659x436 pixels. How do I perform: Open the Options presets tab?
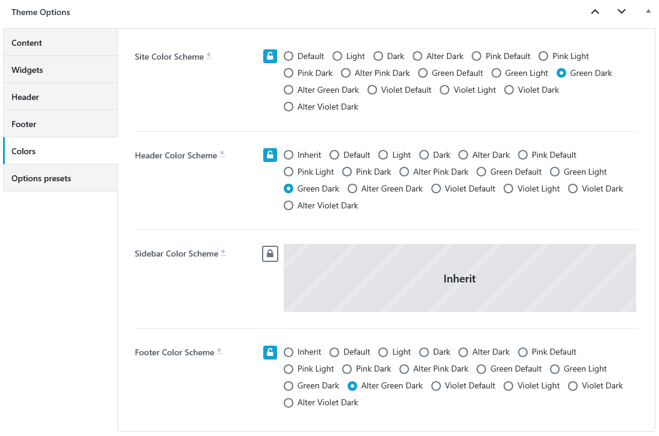(60, 178)
